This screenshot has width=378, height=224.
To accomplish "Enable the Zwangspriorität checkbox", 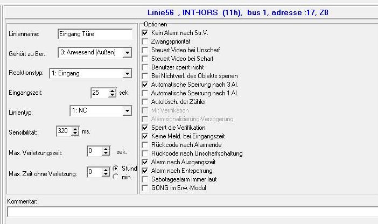I will [145, 41].
